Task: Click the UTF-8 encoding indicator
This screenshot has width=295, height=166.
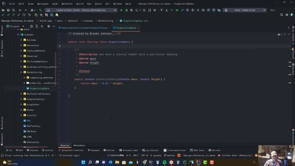Action: click(144, 155)
